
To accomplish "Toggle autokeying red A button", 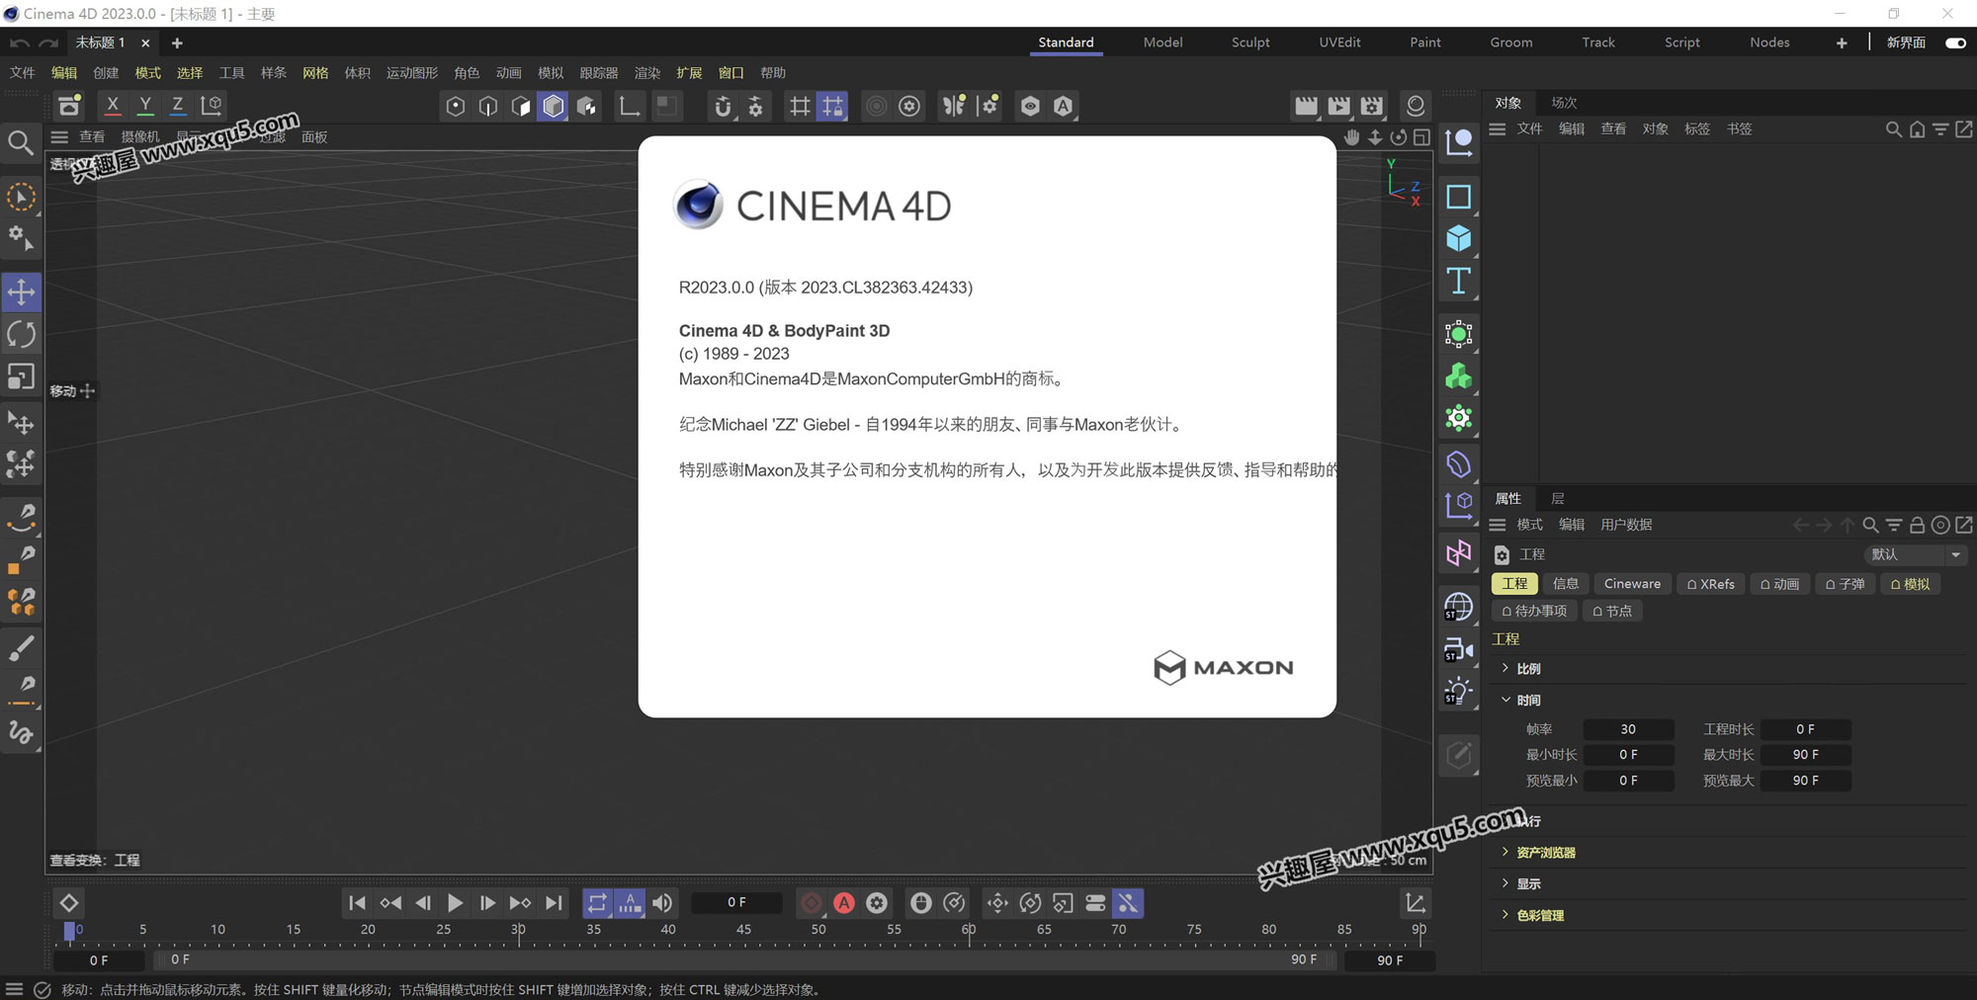I will [843, 903].
